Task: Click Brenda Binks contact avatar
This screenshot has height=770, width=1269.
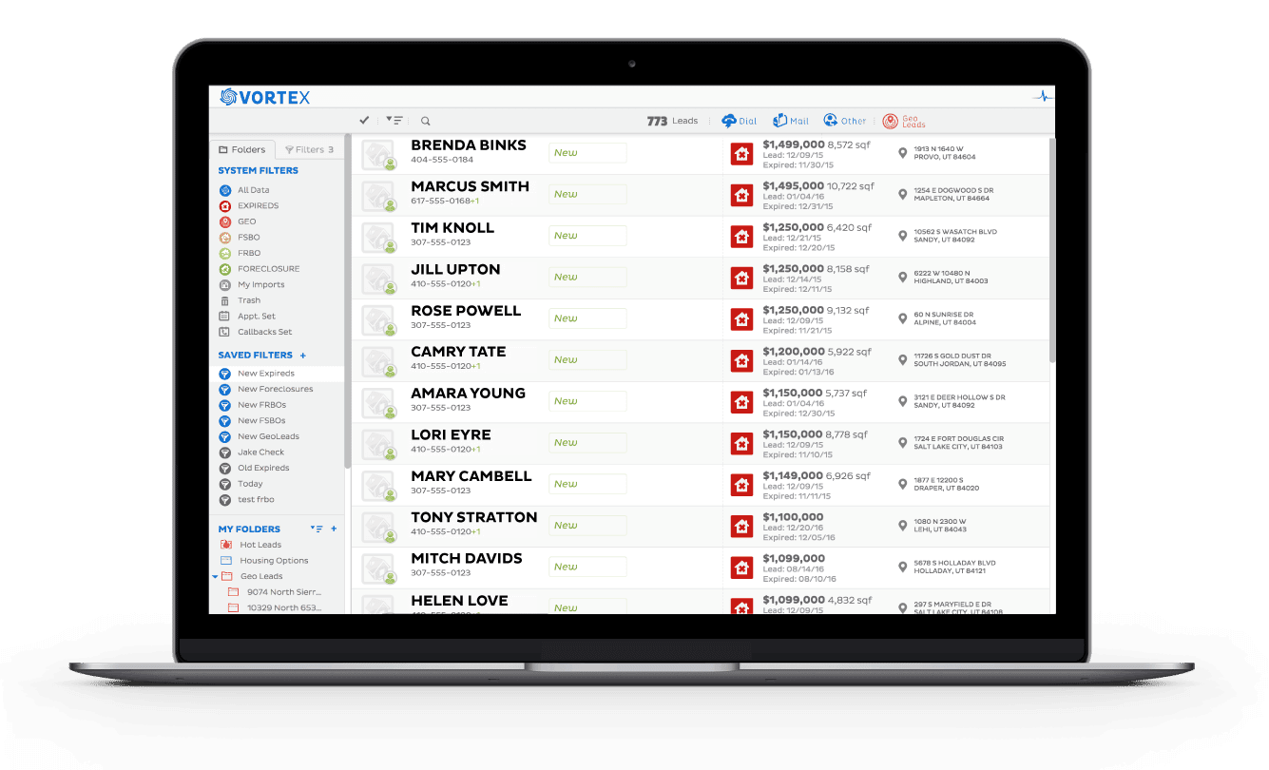Action: pyautogui.click(x=378, y=156)
